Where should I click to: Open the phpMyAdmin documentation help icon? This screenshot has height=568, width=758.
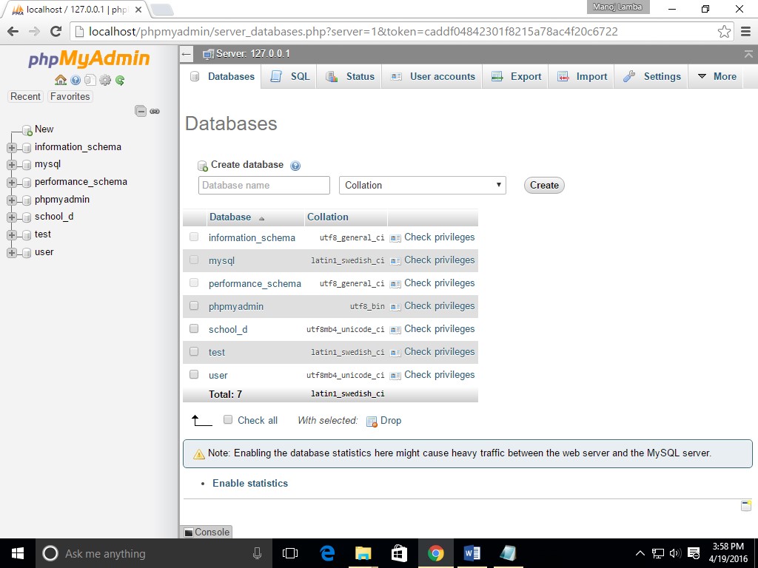click(x=76, y=80)
